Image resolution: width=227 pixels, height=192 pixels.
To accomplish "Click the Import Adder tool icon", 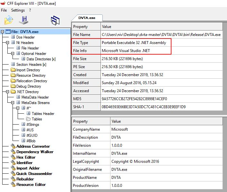I will (13, 168).
